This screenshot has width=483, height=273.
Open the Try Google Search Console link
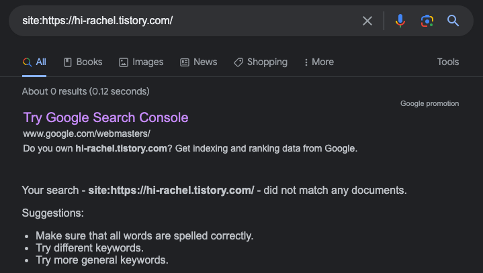point(105,118)
